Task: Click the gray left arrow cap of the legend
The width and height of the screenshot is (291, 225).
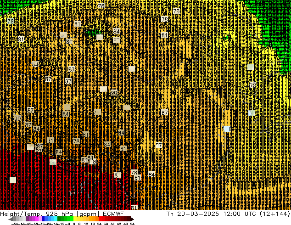Action: coord(11,219)
